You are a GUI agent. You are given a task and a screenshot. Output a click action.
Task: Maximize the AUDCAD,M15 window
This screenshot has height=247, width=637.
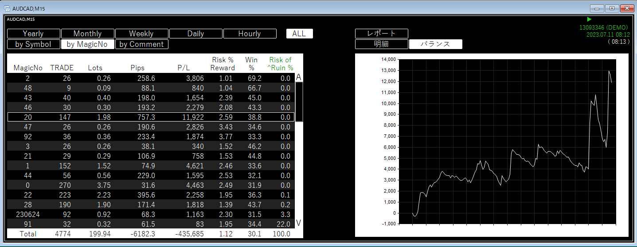point(612,8)
